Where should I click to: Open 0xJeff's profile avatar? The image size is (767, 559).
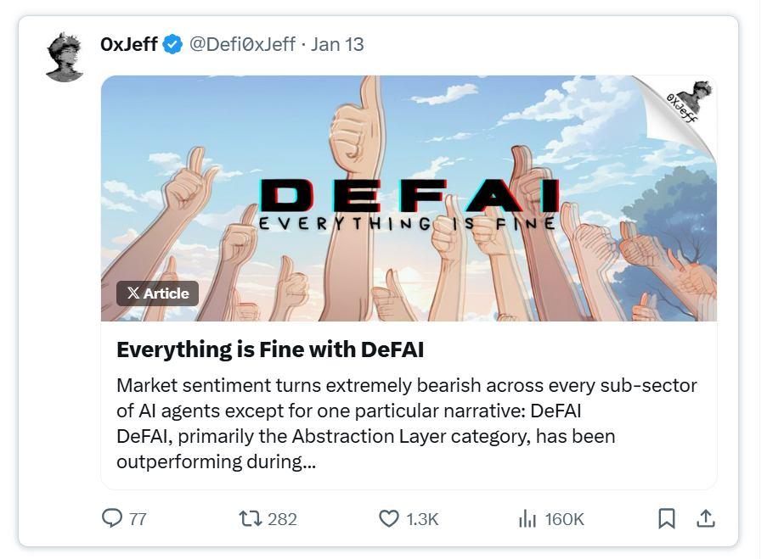(65, 57)
